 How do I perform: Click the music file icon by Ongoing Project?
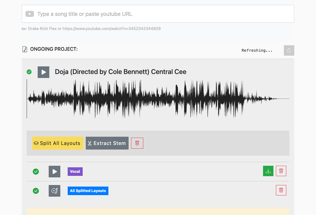click(x=24, y=49)
